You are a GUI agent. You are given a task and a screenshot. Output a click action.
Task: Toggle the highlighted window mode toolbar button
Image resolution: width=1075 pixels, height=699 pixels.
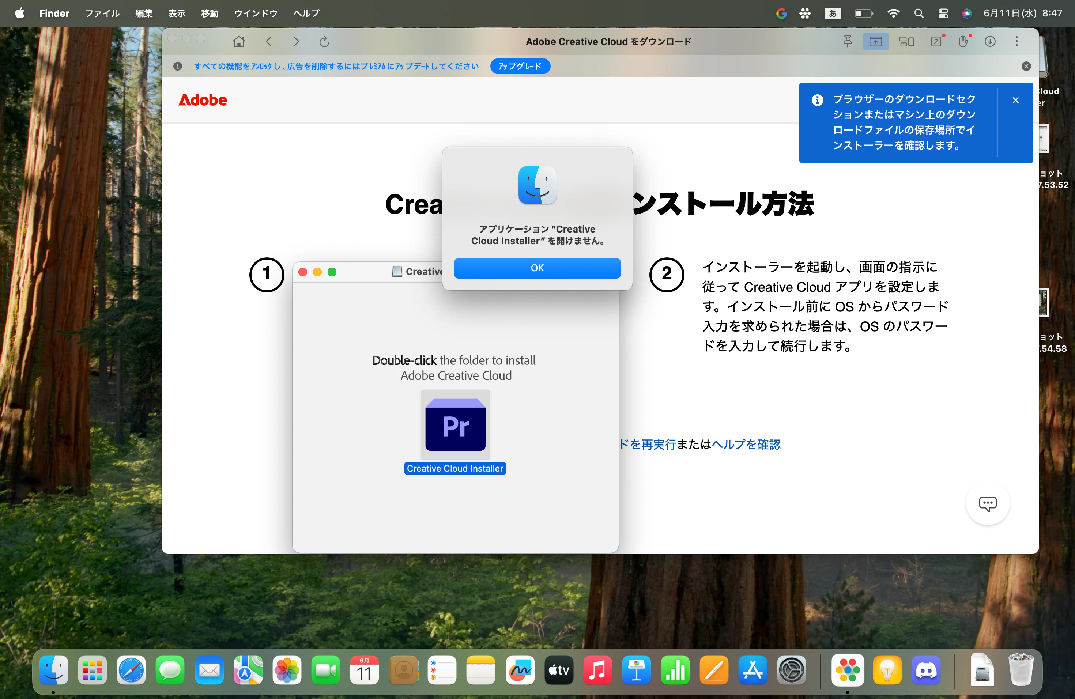pyautogui.click(x=875, y=42)
